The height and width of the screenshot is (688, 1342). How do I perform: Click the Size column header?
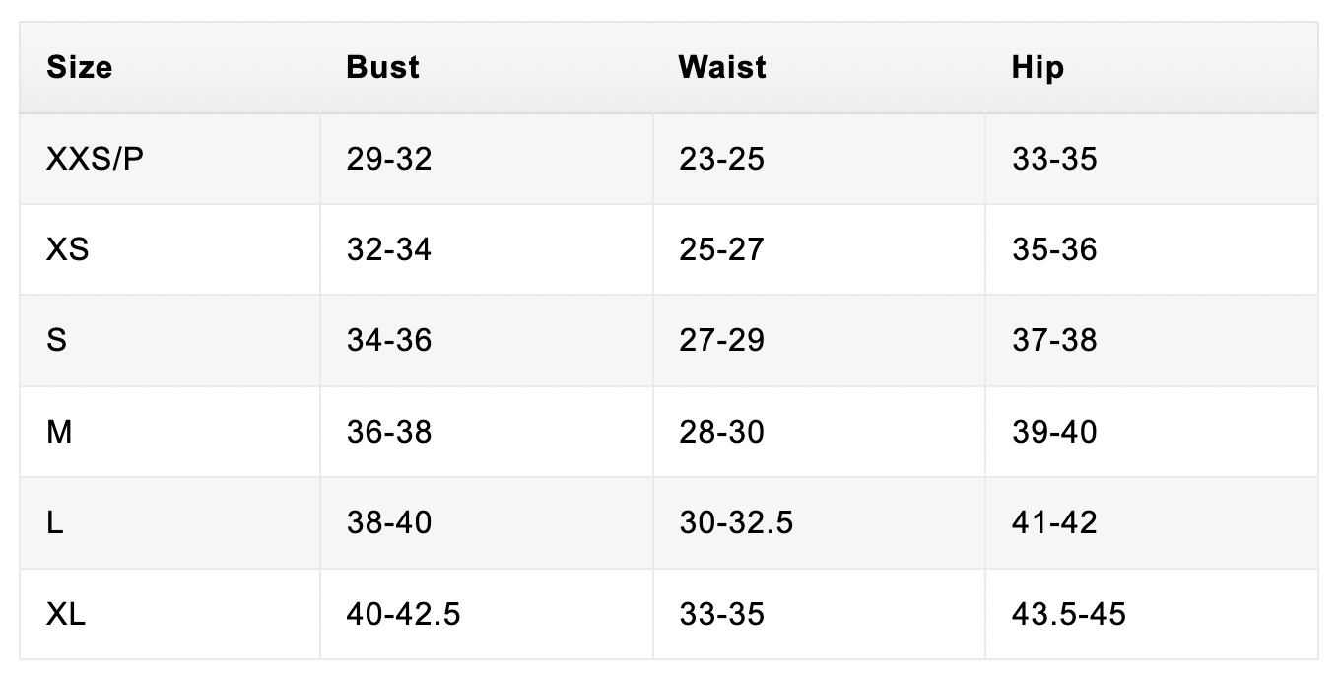tap(80, 67)
